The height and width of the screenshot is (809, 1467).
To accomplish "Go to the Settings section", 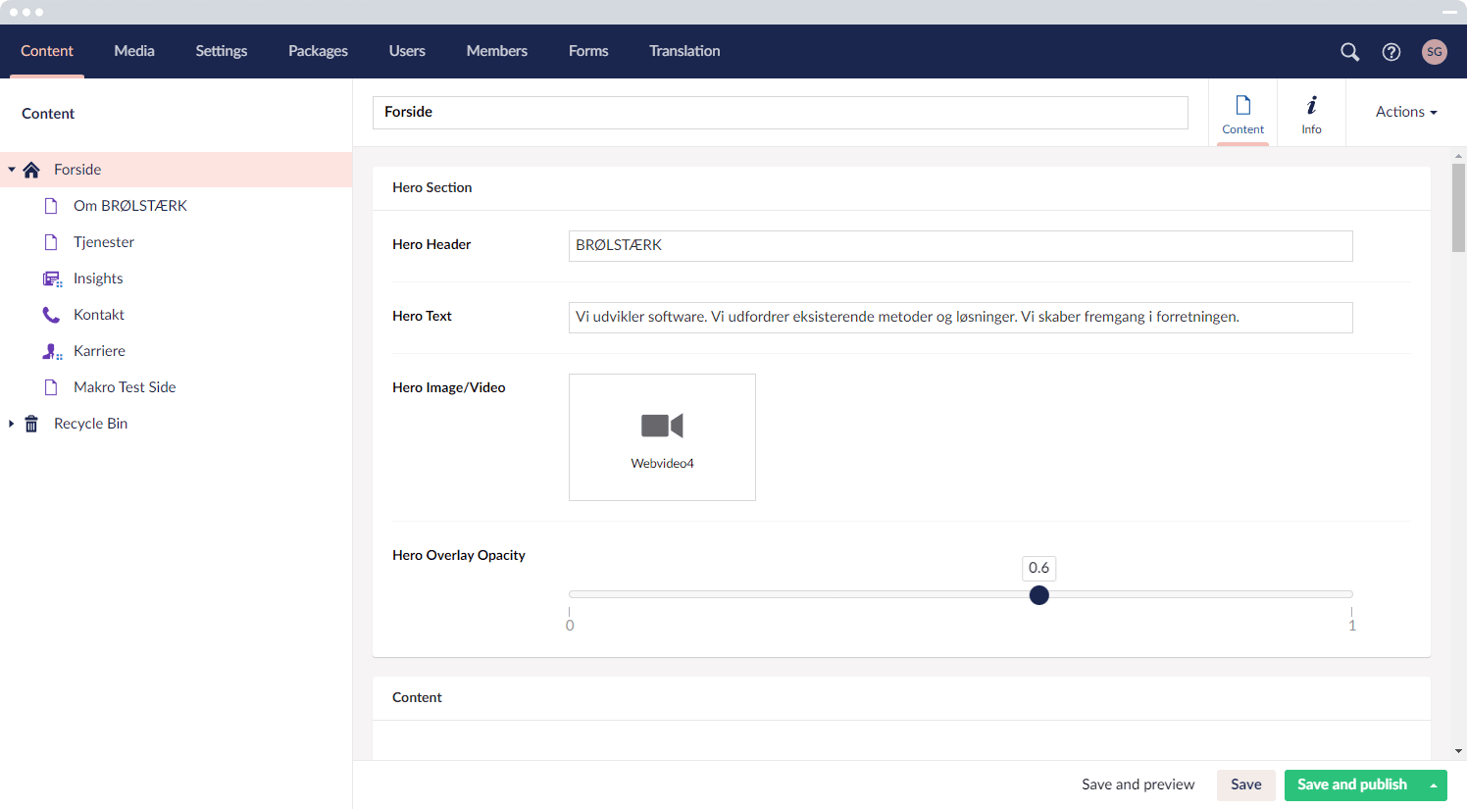I will click(221, 51).
